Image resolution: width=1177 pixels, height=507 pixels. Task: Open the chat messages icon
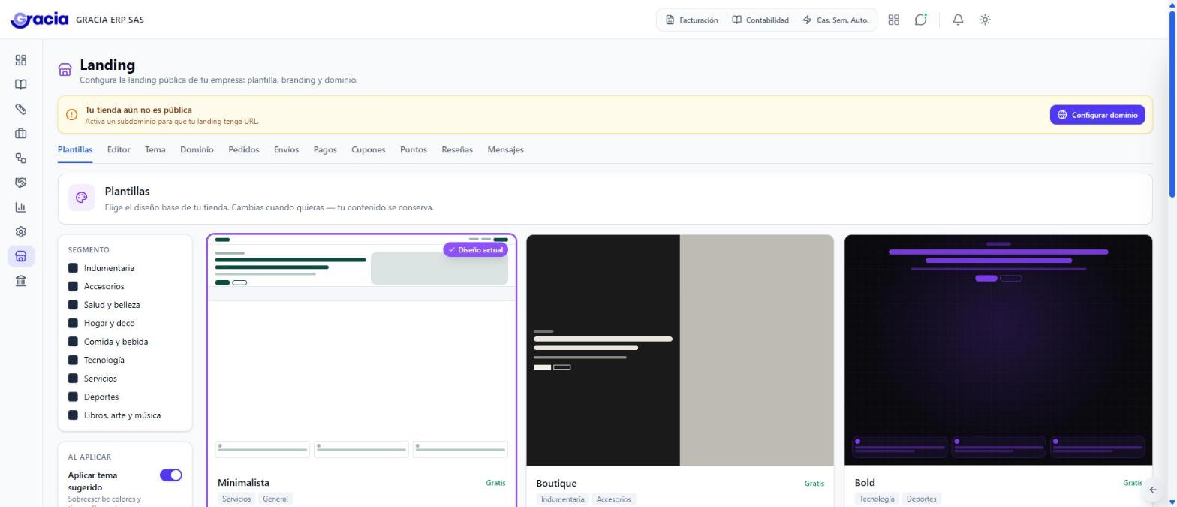tap(920, 20)
